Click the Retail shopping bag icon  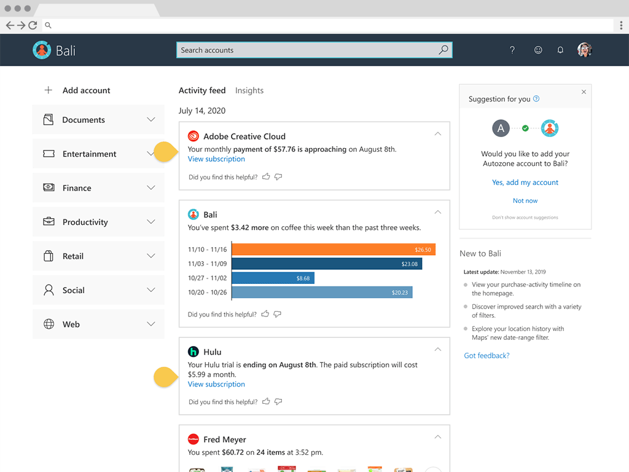coord(48,256)
